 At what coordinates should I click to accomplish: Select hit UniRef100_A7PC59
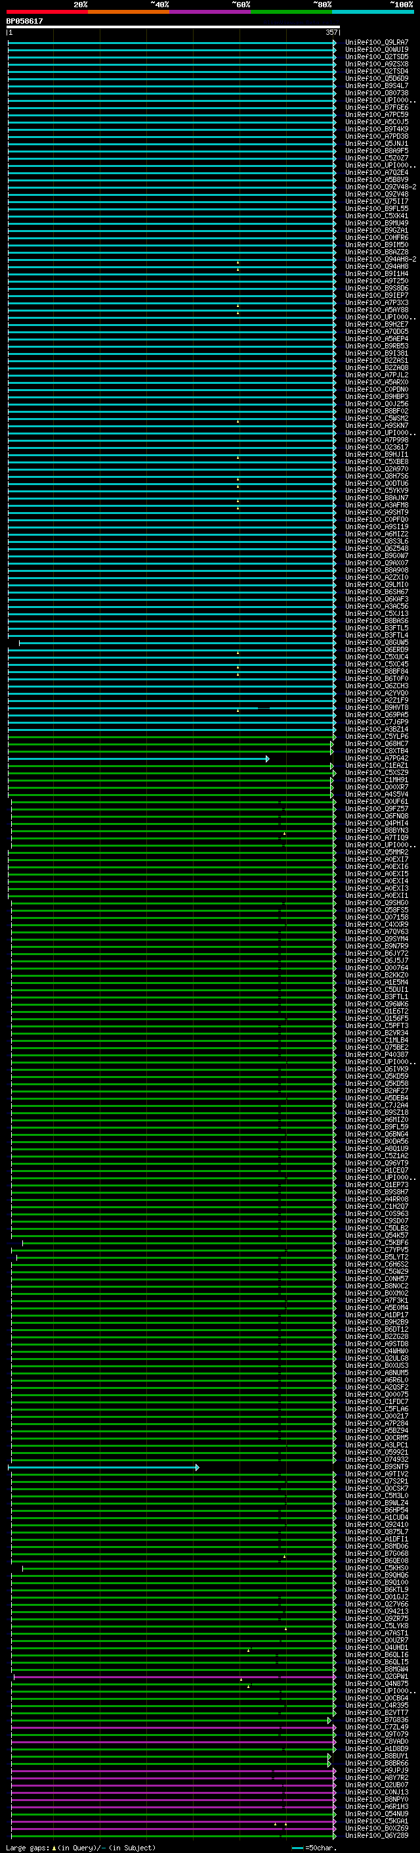point(377,114)
